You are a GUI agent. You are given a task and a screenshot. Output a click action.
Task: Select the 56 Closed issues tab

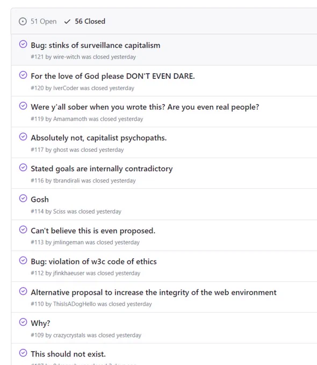(85, 21)
